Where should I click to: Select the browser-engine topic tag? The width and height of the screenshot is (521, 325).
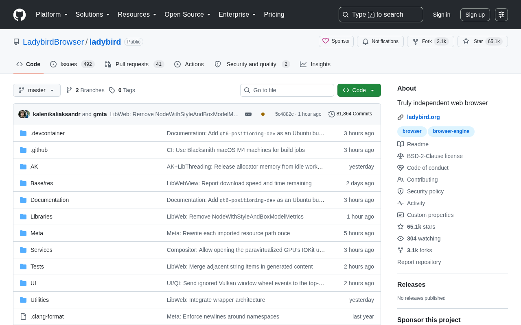(451, 131)
